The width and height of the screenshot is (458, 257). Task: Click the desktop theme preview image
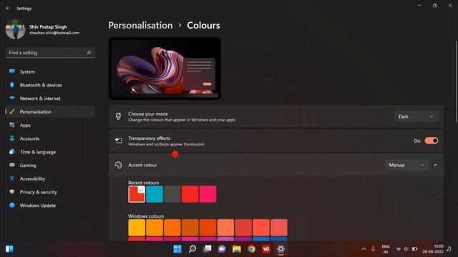pos(165,69)
